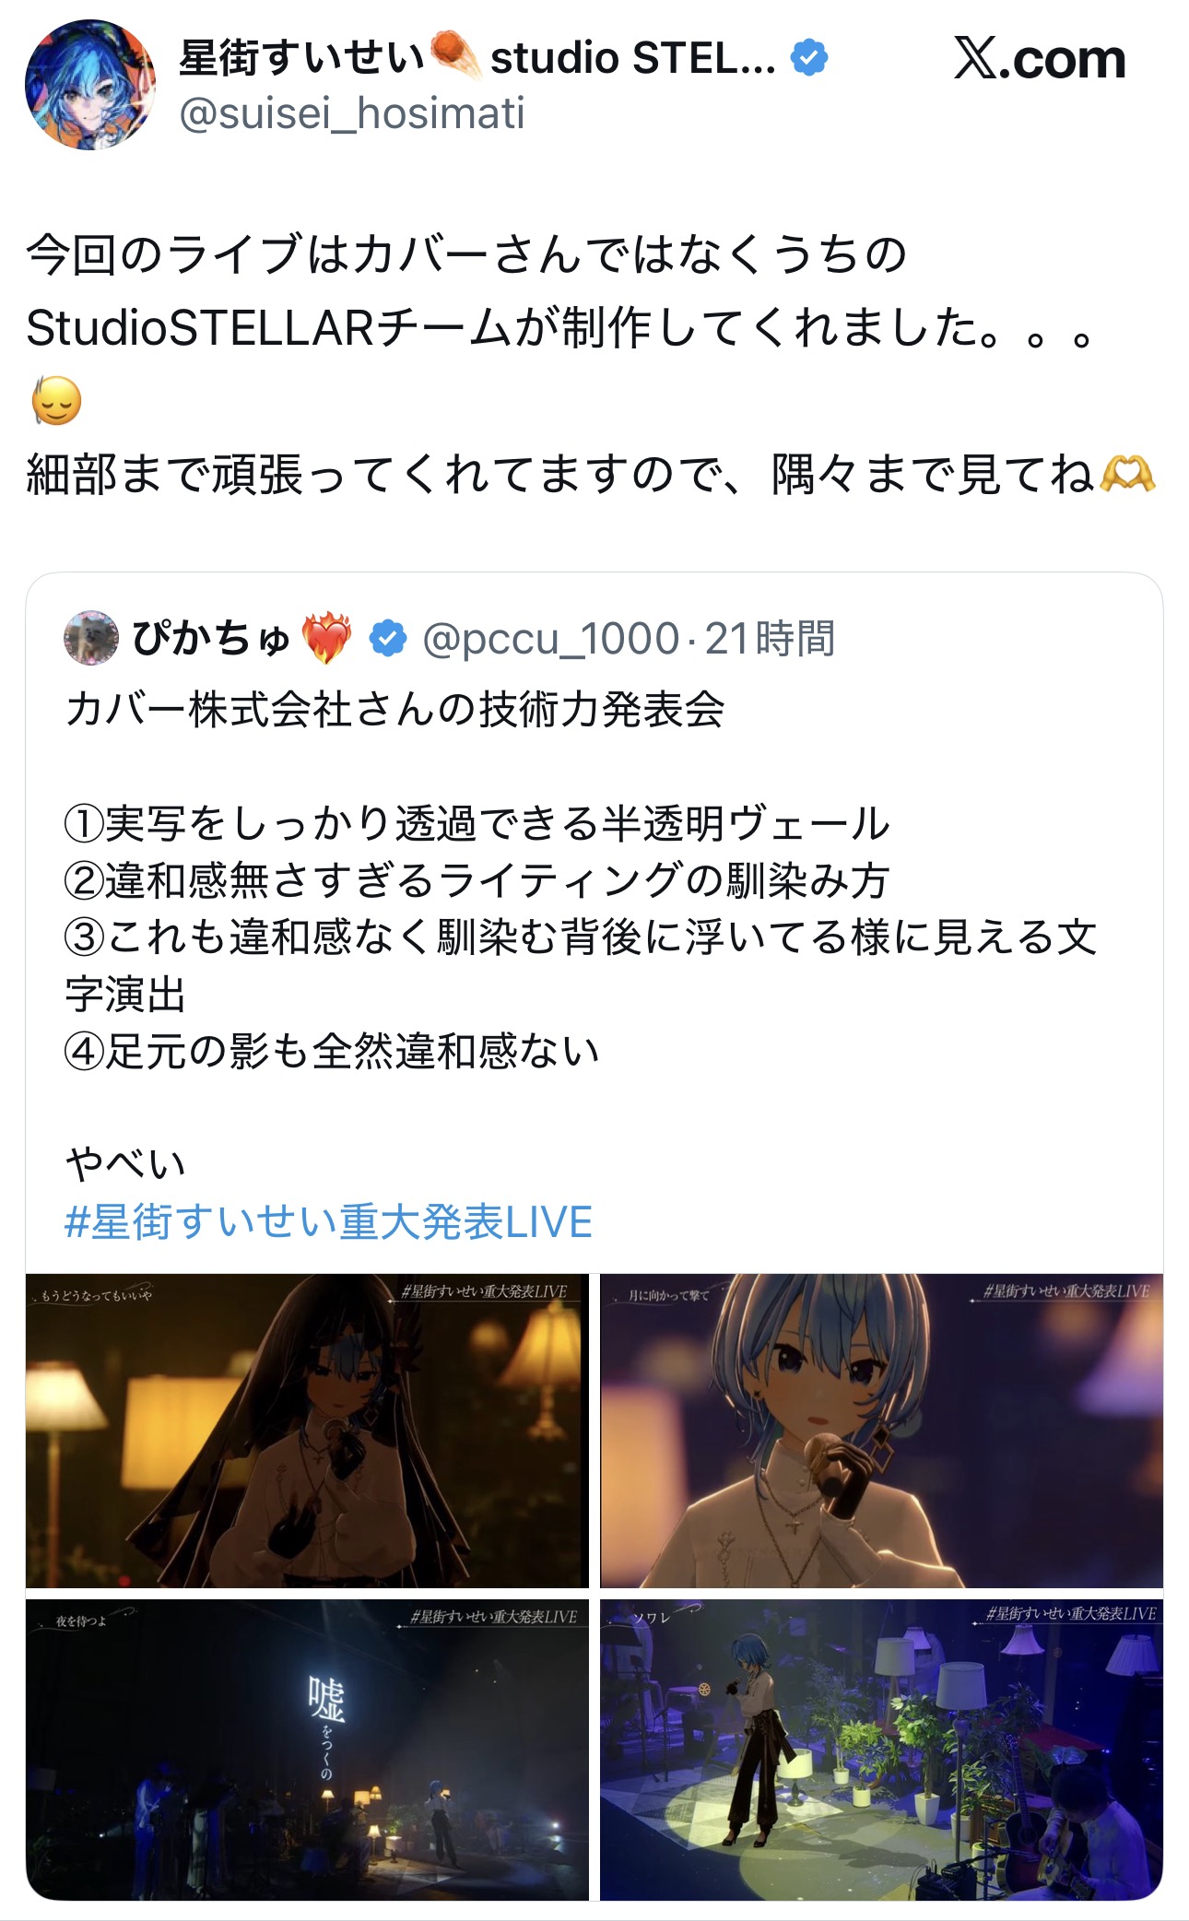Click the verified badge next to ぴかちゅ
The image size is (1189, 1921).
388,638
